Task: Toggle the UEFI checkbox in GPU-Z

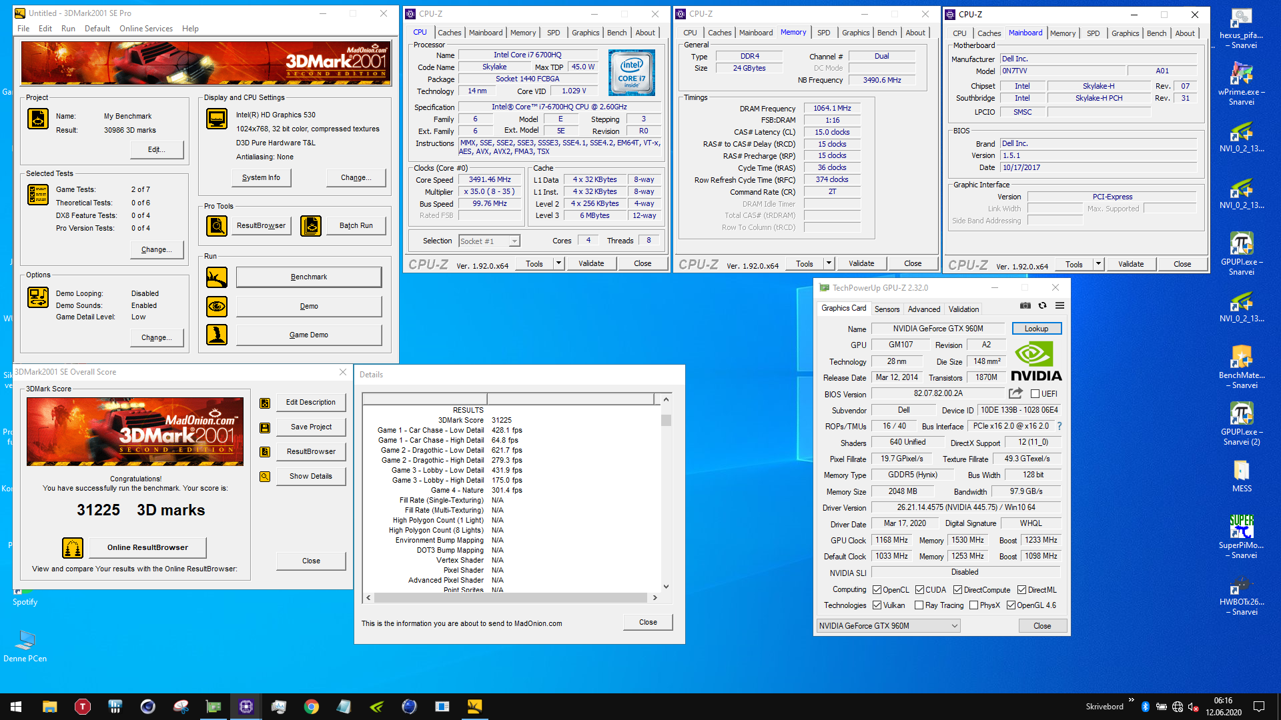Action: click(1035, 394)
